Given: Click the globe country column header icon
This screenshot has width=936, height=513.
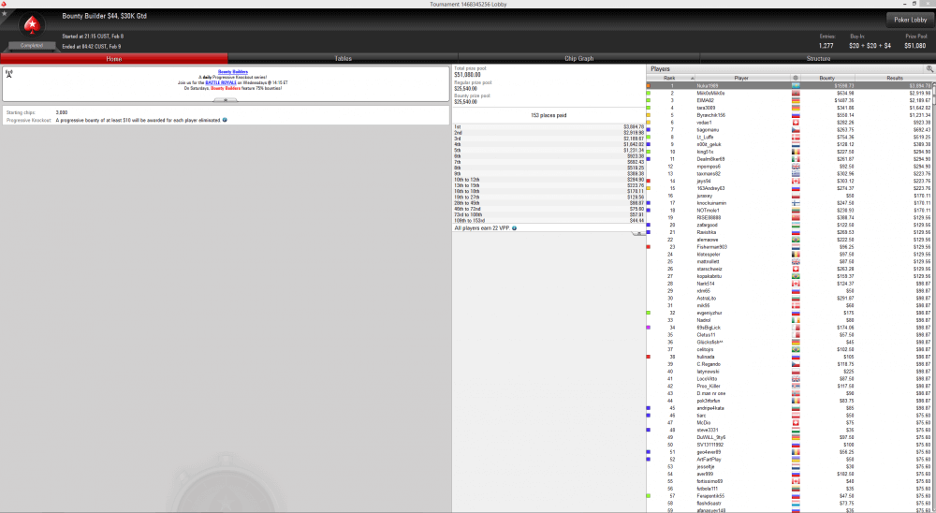Looking at the screenshot, I should click(x=796, y=78).
